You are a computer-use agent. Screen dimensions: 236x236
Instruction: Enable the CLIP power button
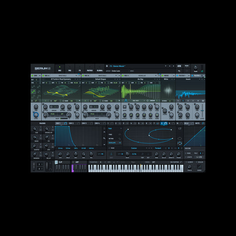click(x=56, y=162)
